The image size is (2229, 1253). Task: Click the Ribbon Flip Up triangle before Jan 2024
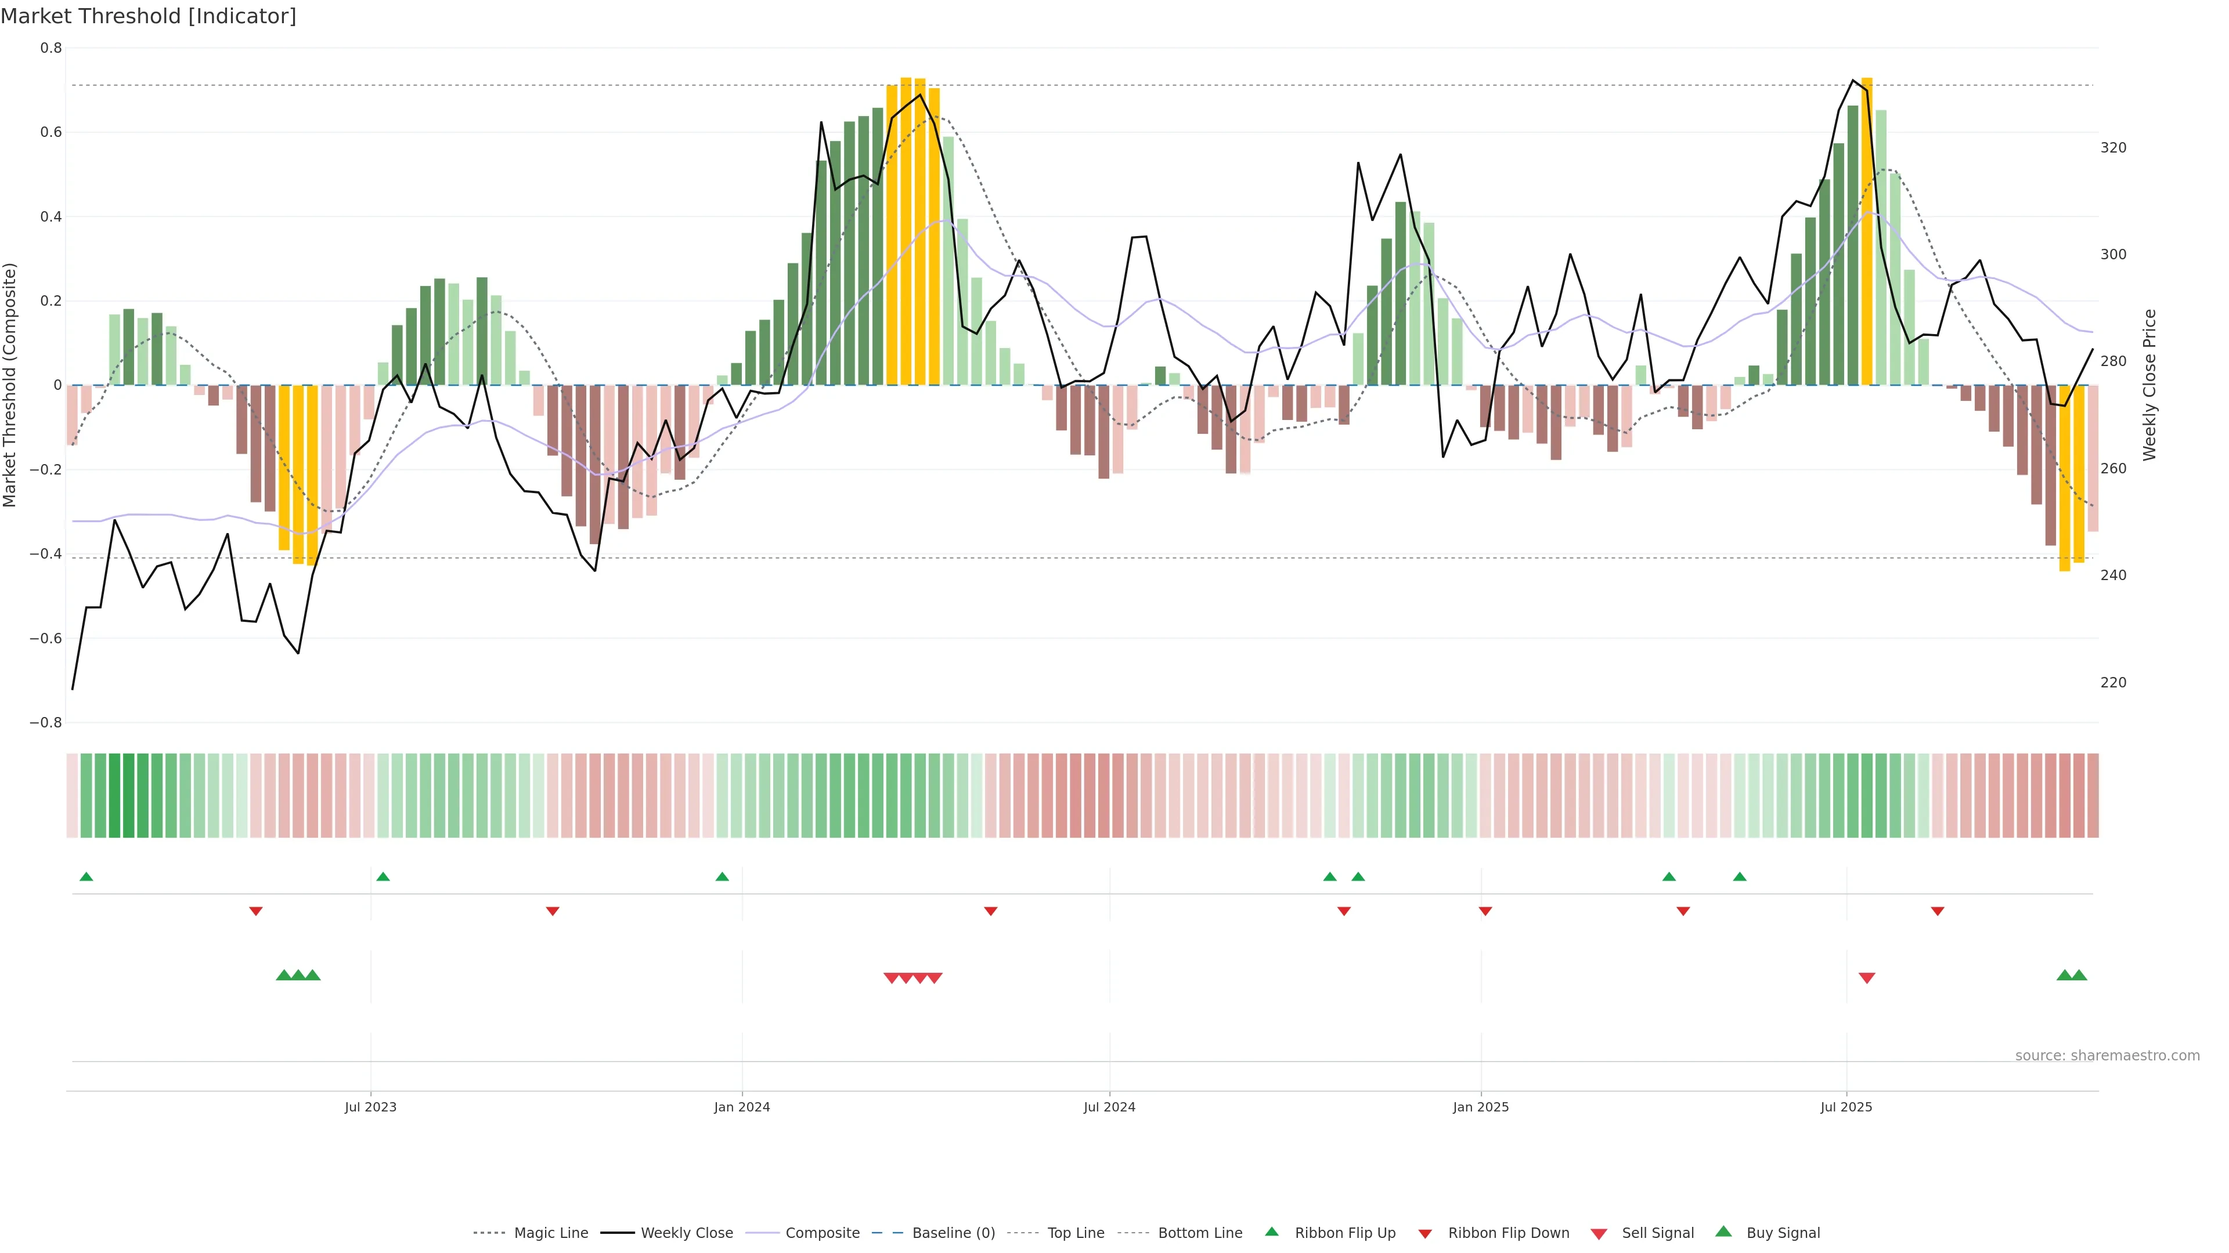click(x=722, y=877)
